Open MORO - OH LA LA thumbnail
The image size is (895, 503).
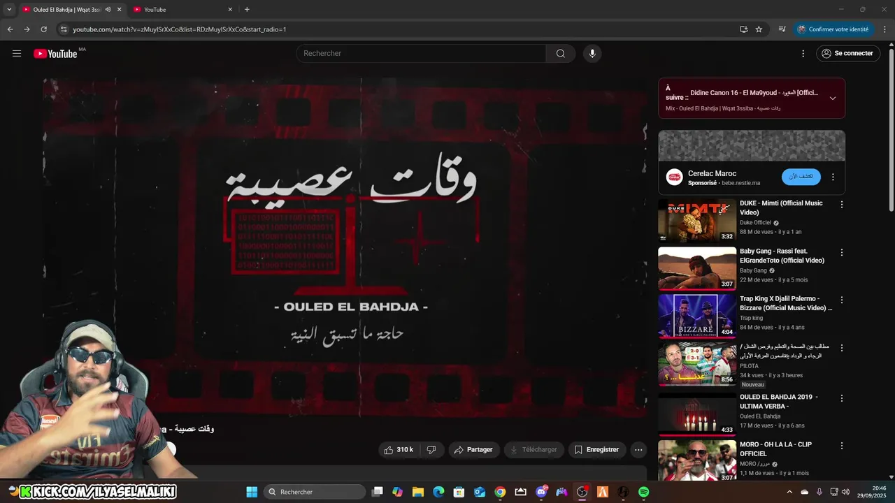[696, 460]
